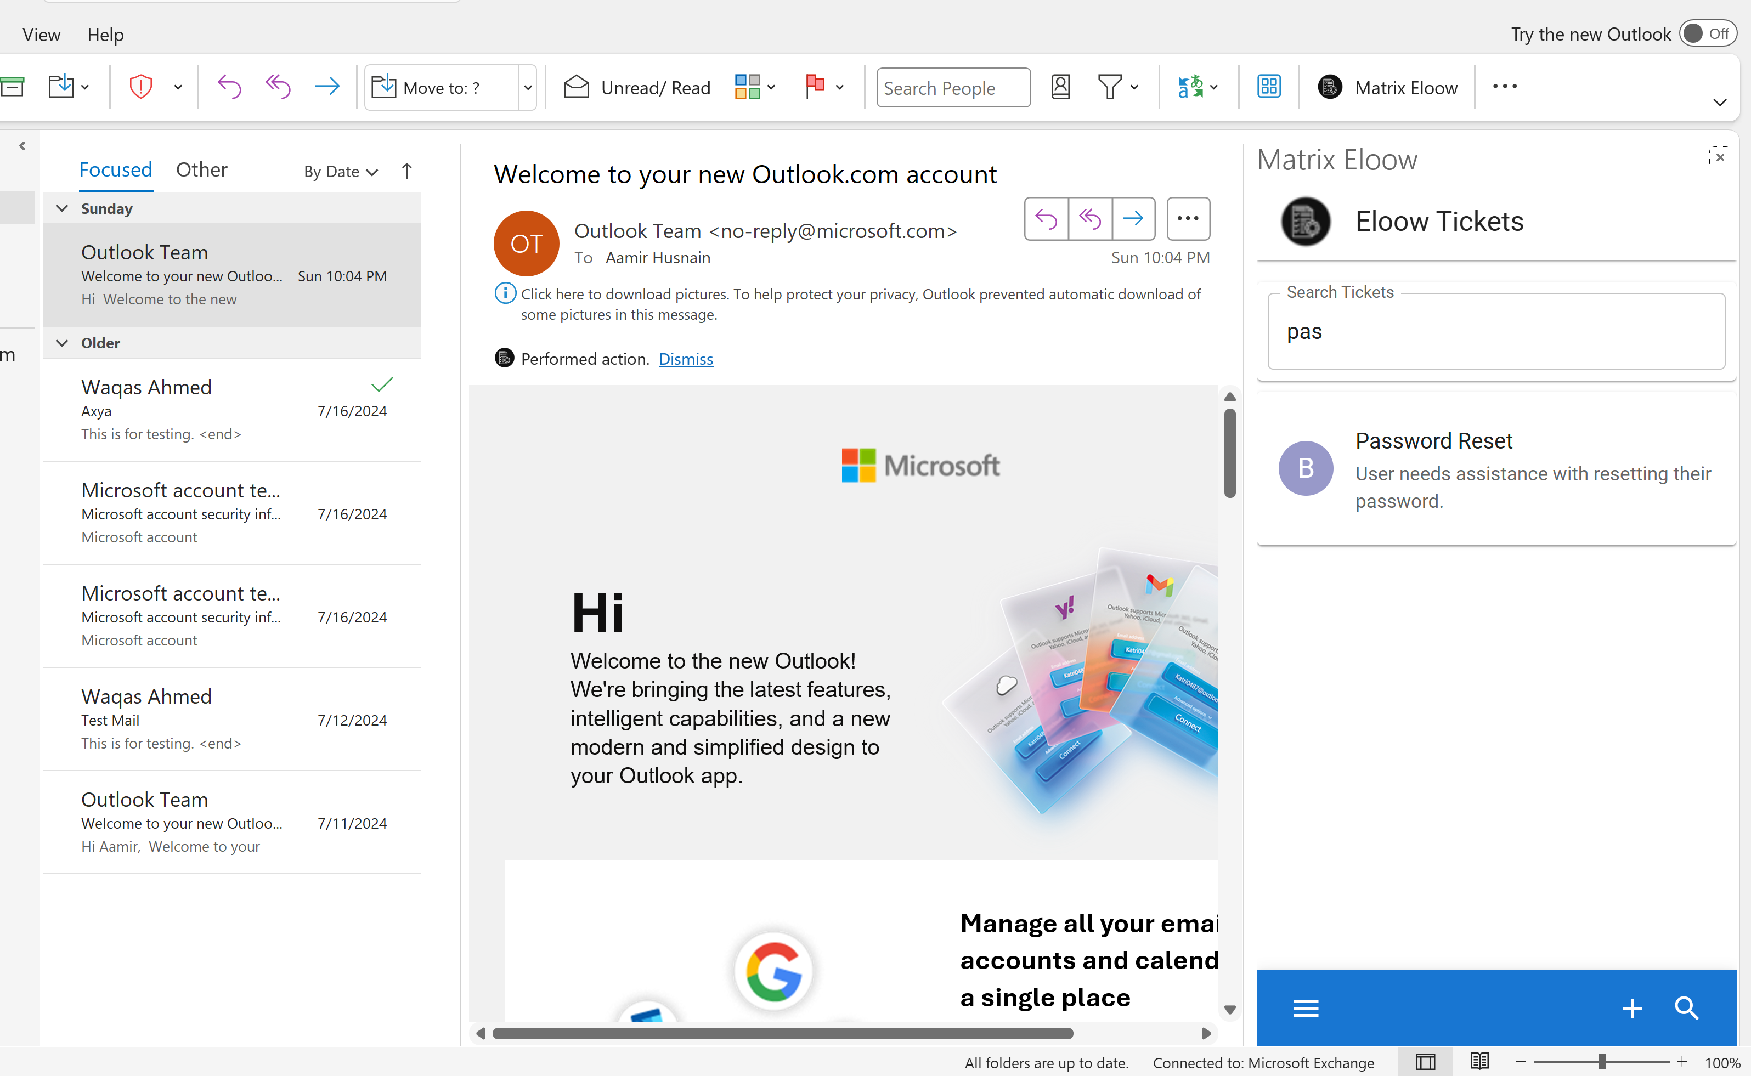Viewport: 1751px width, 1076px height.
Task: Collapse the ribbon with the chevron
Action: click(1720, 103)
